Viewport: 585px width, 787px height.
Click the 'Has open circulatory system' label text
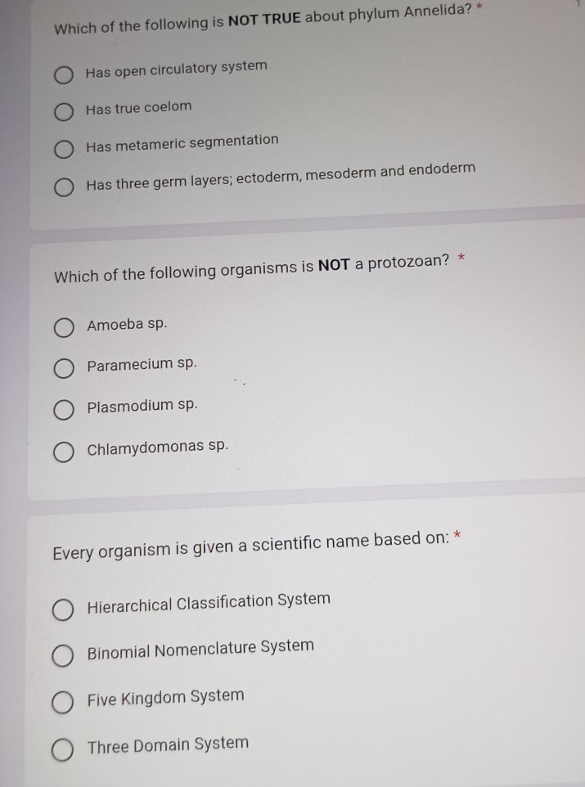click(177, 69)
